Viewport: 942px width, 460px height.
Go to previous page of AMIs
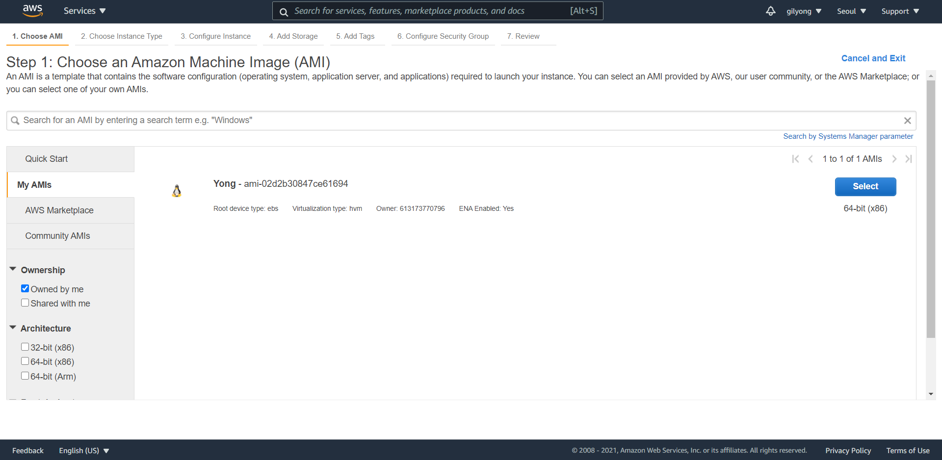[811, 159]
